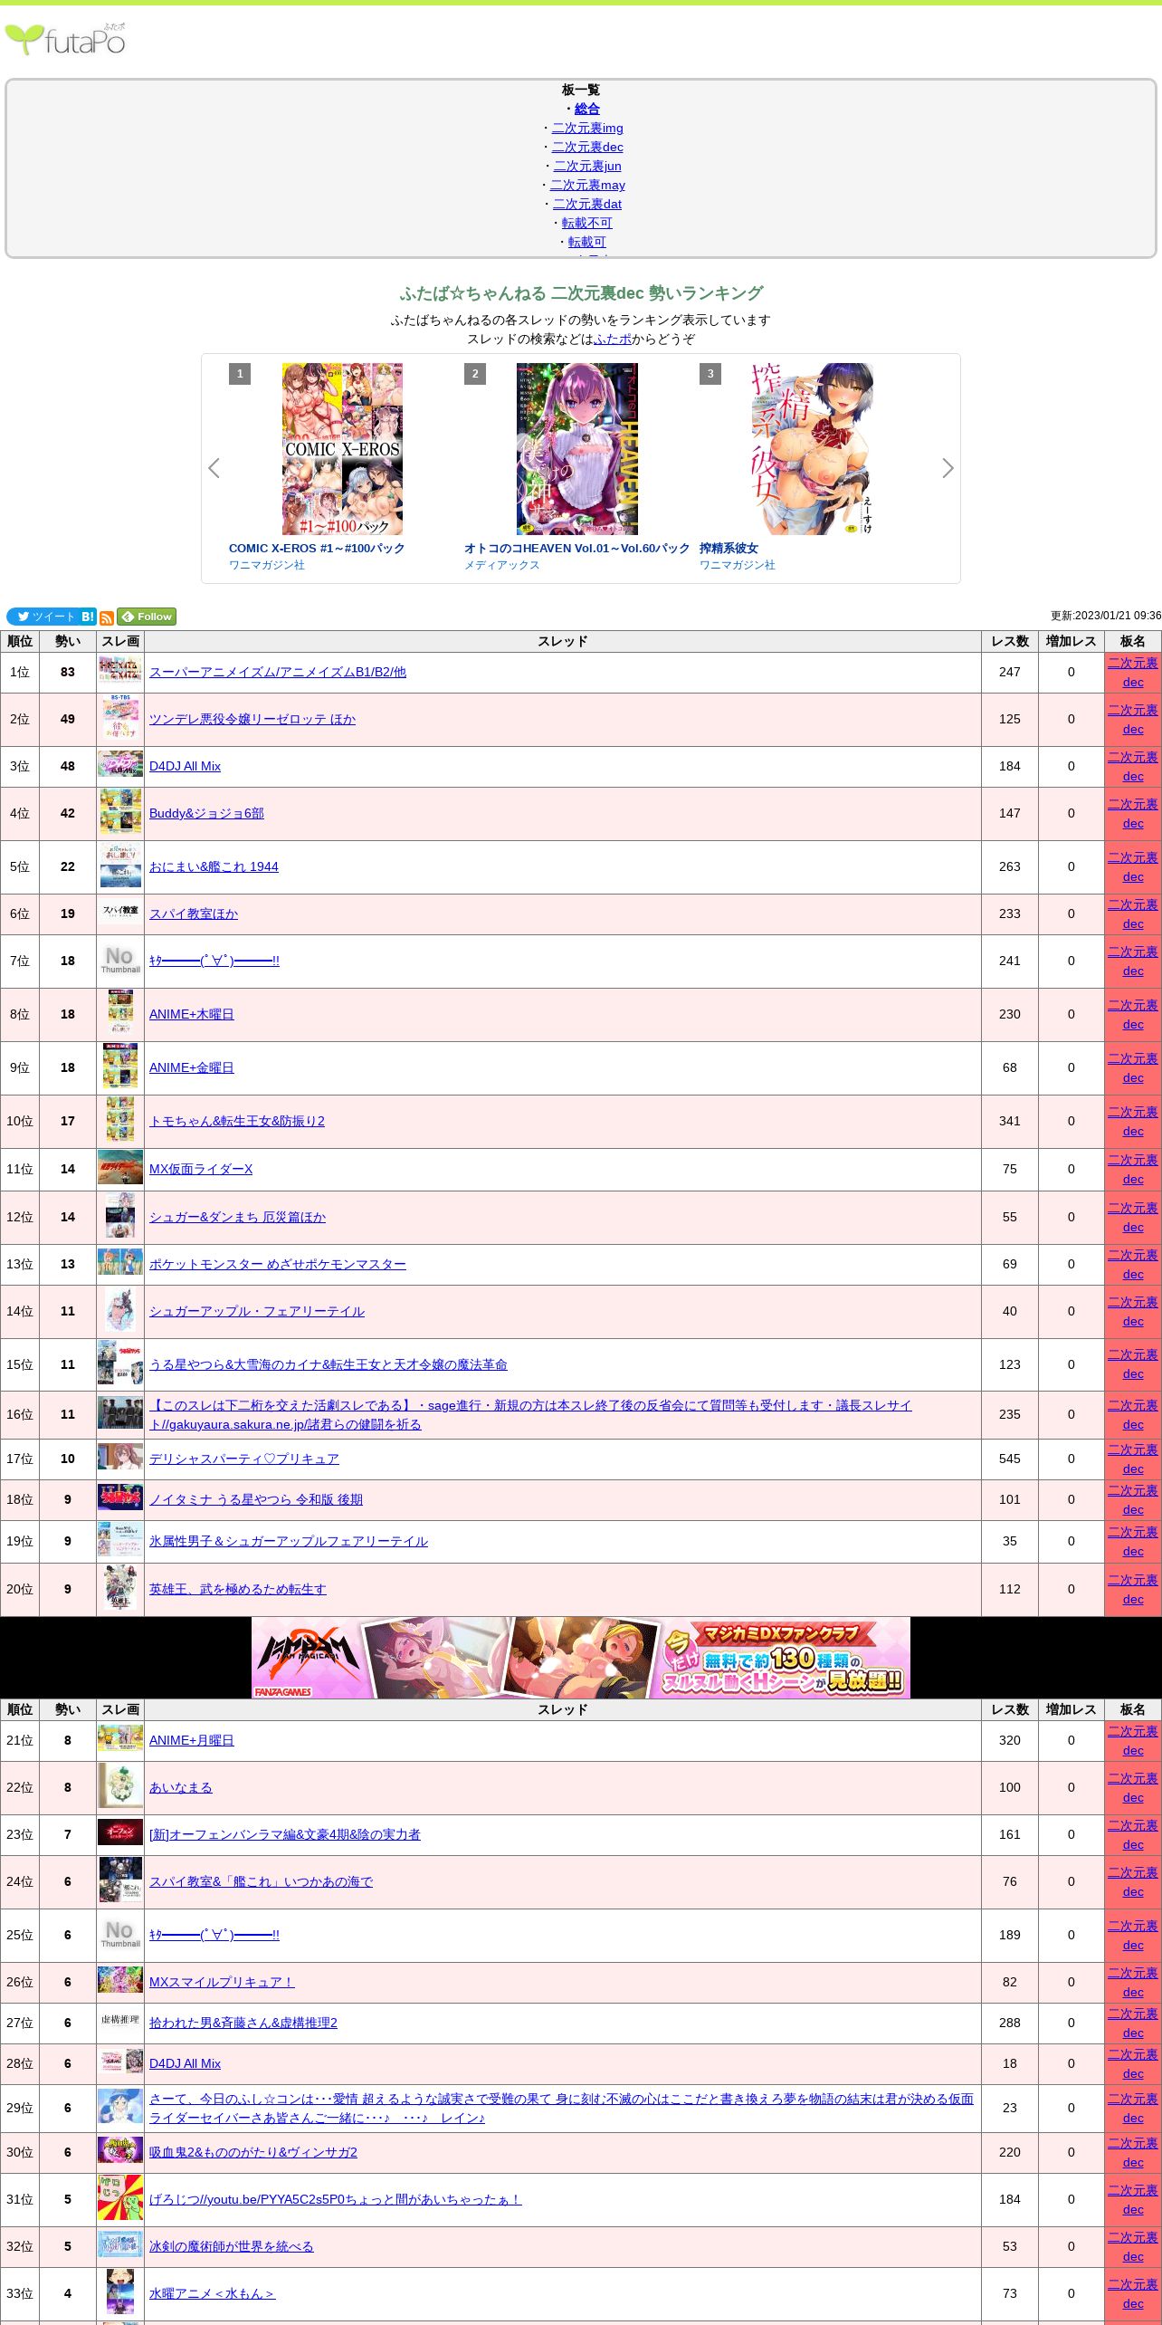Screen dimensions: 1162x2325
Task: Open thread ポケットモンスター めざせポケモンマスター
Action: click(278, 1264)
